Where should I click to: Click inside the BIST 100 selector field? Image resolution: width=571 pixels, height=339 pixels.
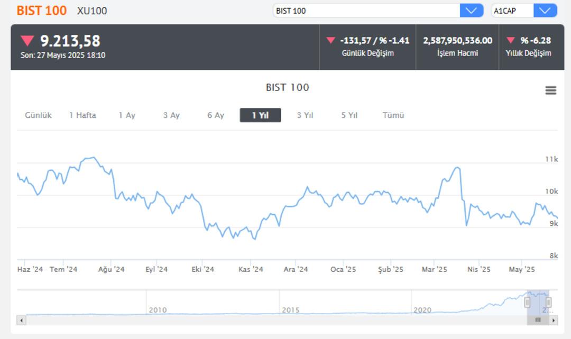click(366, 11)
